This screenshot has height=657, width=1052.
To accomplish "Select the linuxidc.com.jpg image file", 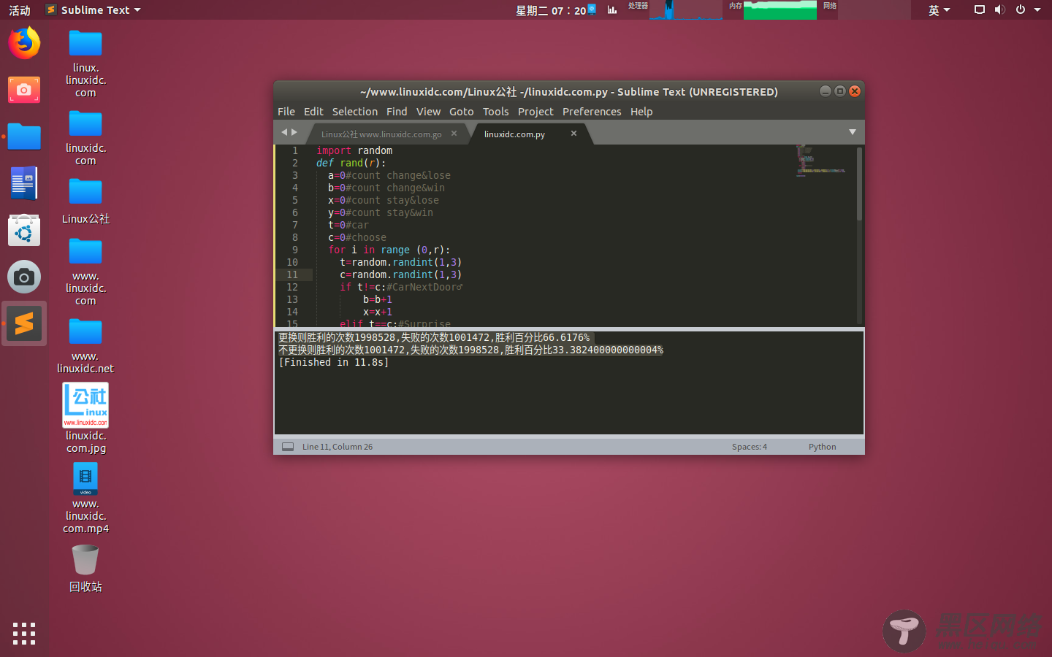I will [x=85, y=418].
